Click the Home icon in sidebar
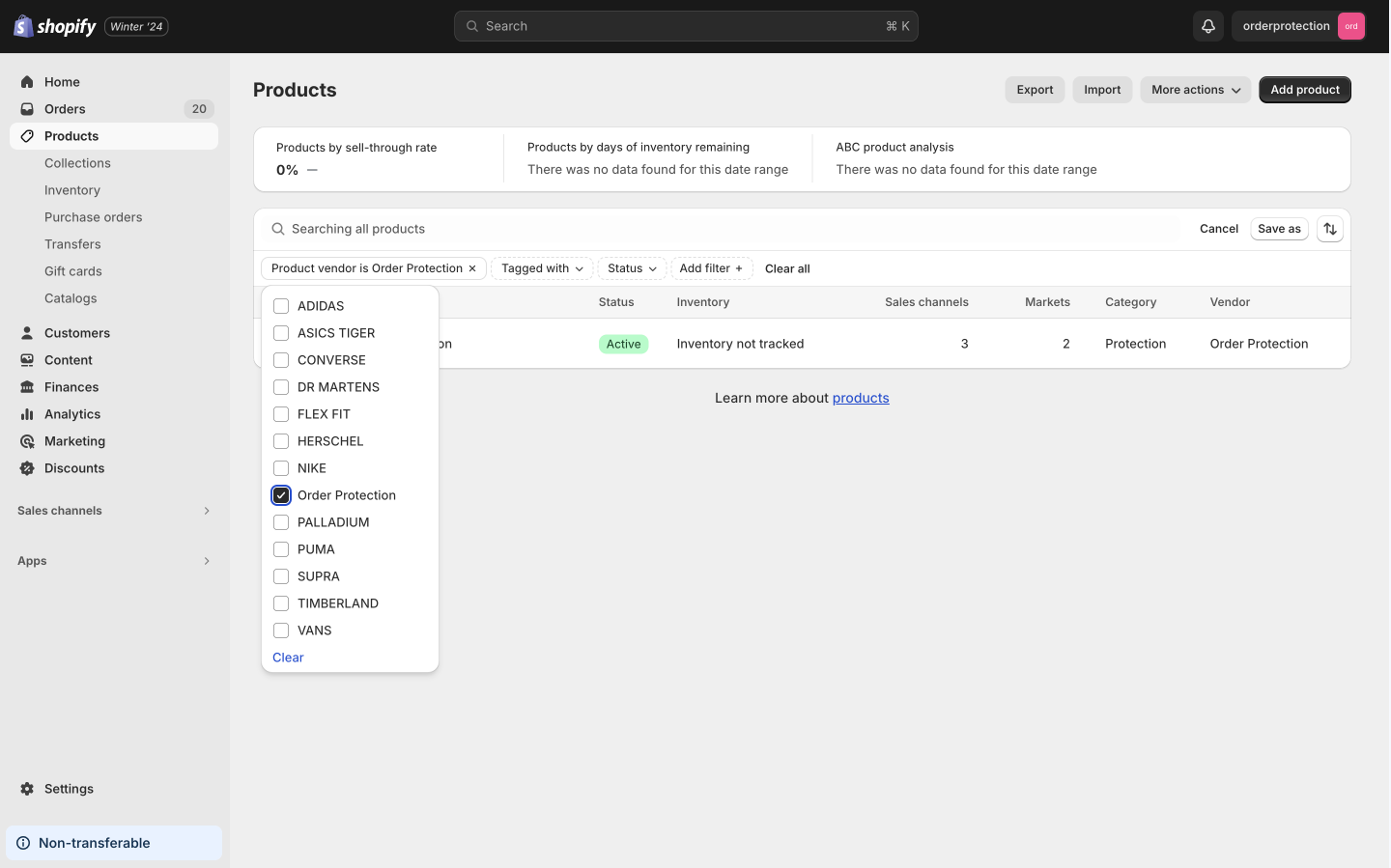 [27, 82]
